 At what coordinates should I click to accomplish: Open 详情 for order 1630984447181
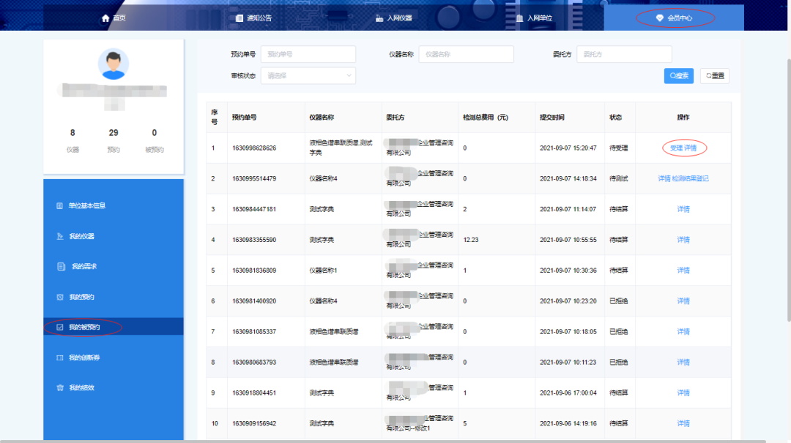(x=683, y=209)
